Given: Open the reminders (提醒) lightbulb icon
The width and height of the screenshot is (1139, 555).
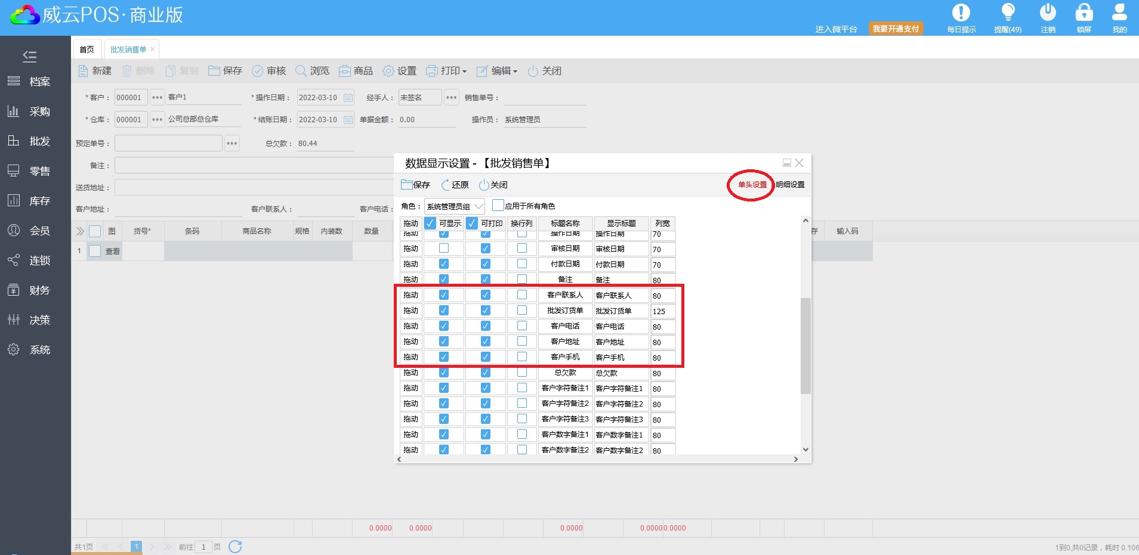Looking at the screenshot, I should tap(1008, 13).
